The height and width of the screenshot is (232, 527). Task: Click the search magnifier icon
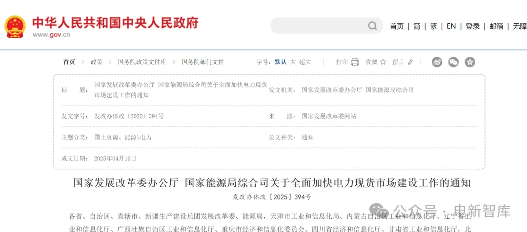[x=372, y=26]
